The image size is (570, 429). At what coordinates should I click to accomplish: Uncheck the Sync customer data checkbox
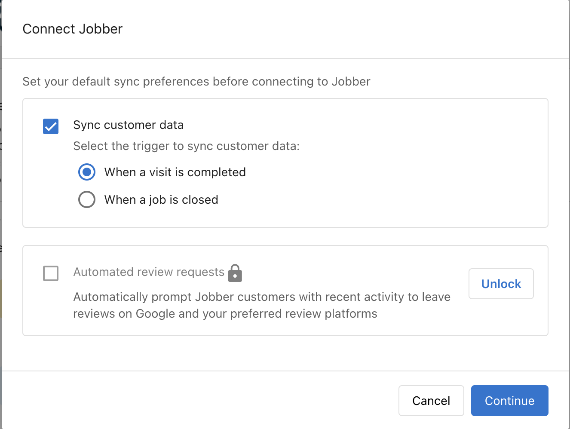[50, 126]
